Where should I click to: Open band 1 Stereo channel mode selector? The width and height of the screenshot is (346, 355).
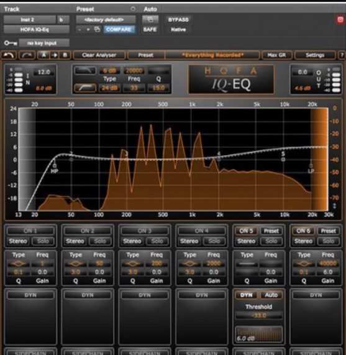18,241
